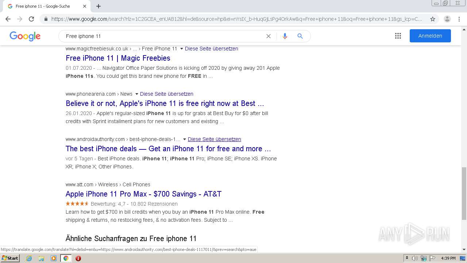Click the page vertical scrollbar thumb
The image size is (467, 263).
click(464, 193)
